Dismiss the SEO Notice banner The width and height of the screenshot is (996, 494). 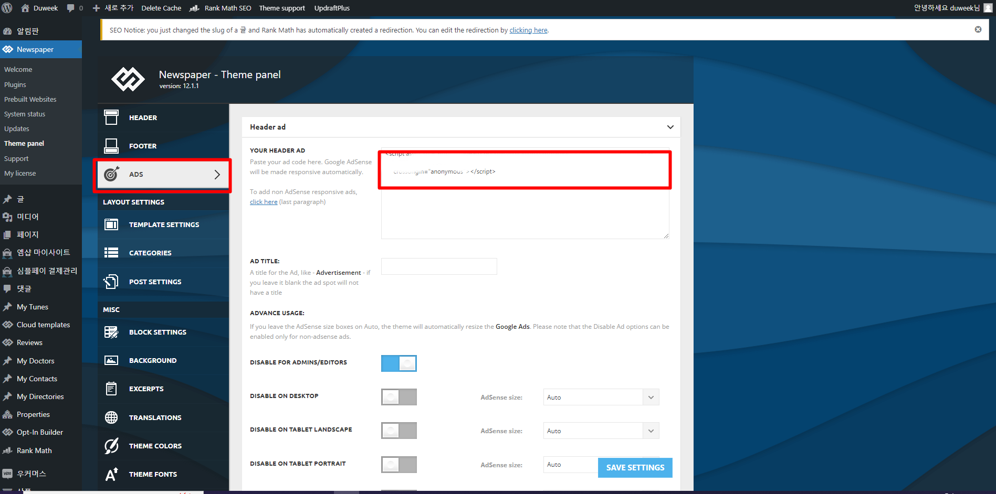[978, 29]
